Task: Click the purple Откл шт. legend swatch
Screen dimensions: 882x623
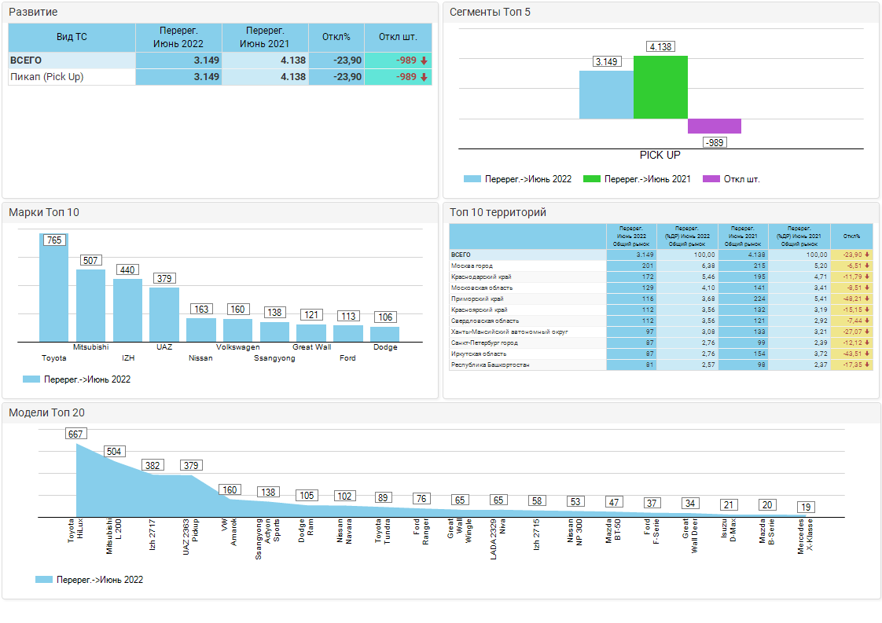Action: [711, 179]
